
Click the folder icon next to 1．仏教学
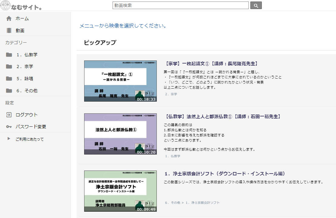(x=9, y=55)
